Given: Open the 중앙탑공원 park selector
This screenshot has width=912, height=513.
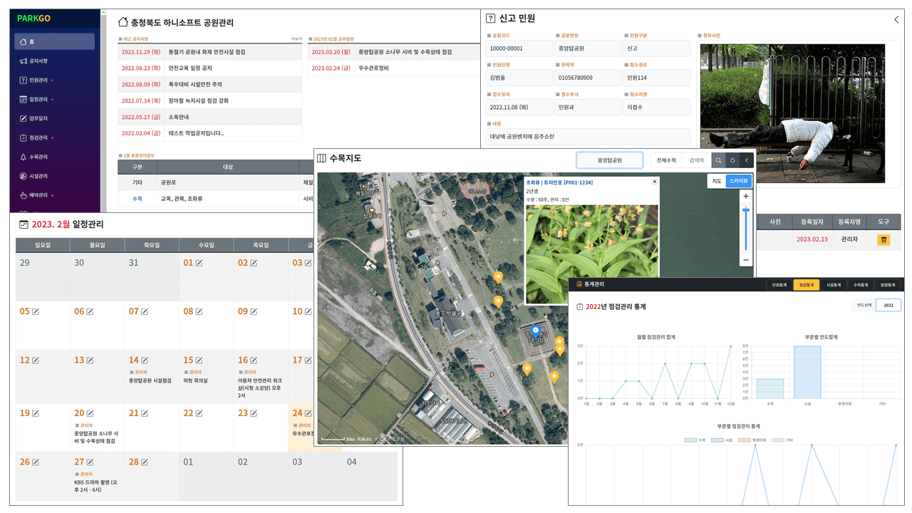Looking at the screenshot, I should (609, 160).
